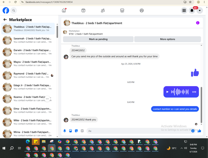This screenshot has width=208, height=158.
Task: Open Chrome three-dot menu
Action: click(x=204, y=2)
